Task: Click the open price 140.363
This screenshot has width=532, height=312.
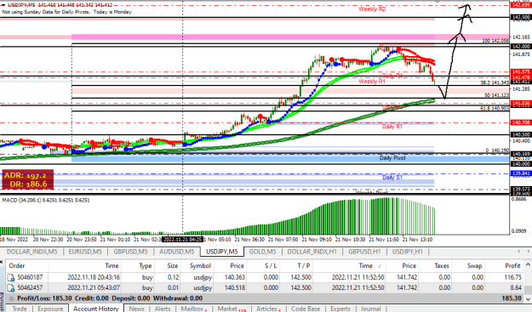Action: pos(234,277)
